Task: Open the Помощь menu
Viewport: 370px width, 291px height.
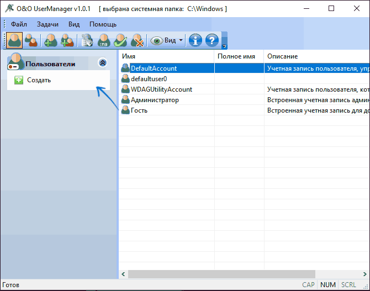Action: [103, 24]
